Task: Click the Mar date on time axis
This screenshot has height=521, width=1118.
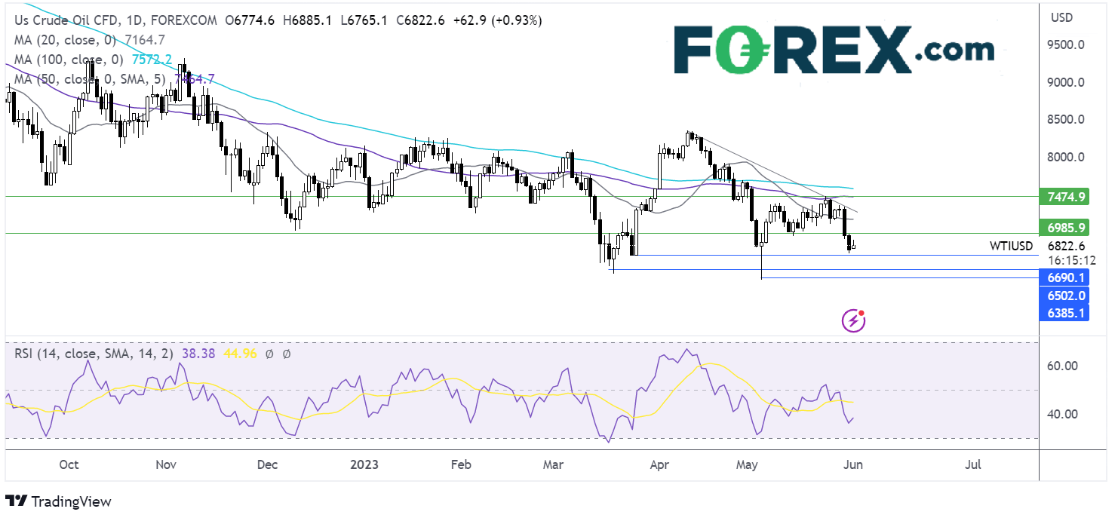Action: [x=554, y=464]
